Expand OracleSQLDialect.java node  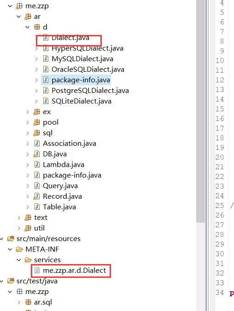point(36,69)
